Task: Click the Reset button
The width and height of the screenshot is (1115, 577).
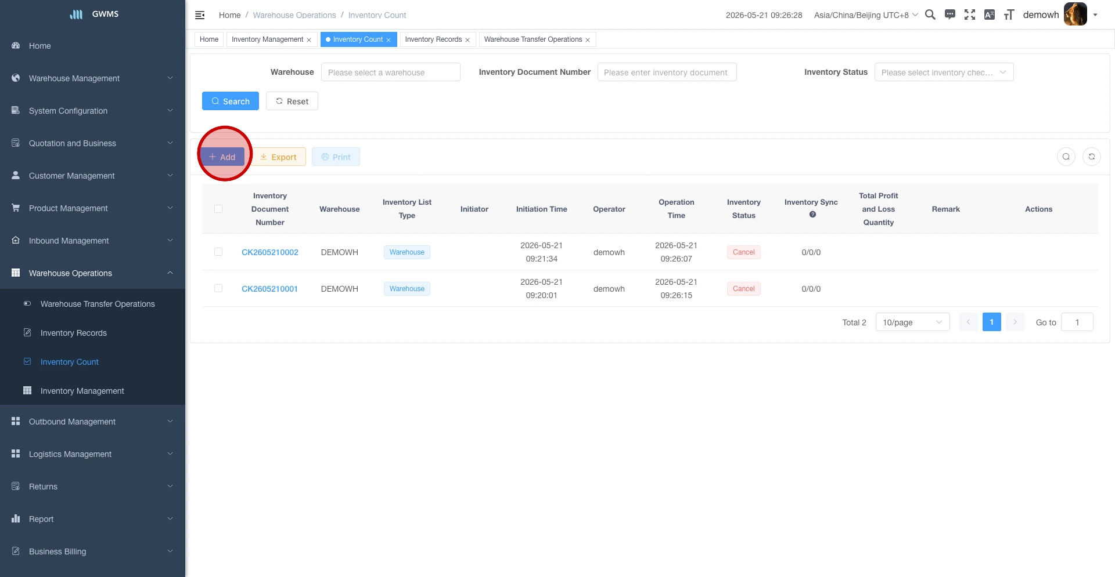Action: pos(292,101)
